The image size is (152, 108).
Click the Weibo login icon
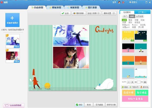point(123,2)
